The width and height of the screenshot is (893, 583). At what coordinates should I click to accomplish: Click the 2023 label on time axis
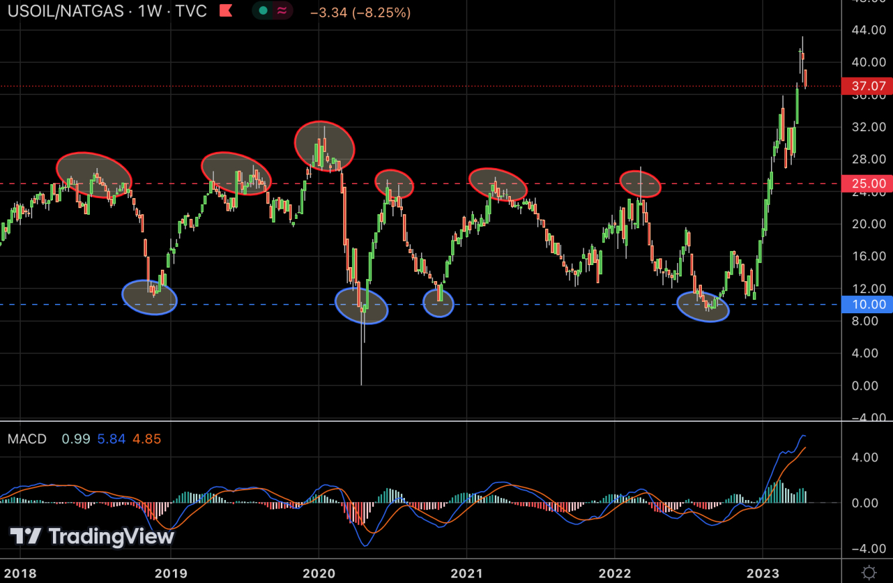click(763, 574)
